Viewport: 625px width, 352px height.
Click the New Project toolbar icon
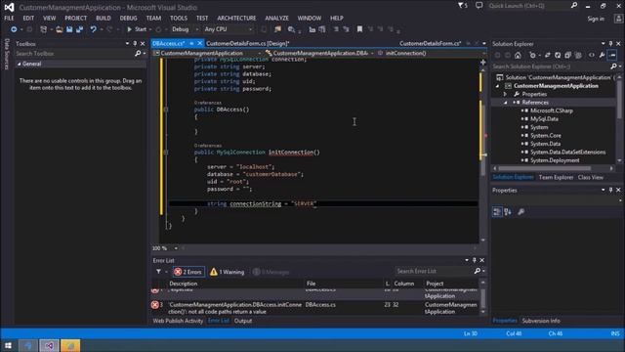pyautogui.click(x=43, y=29)
